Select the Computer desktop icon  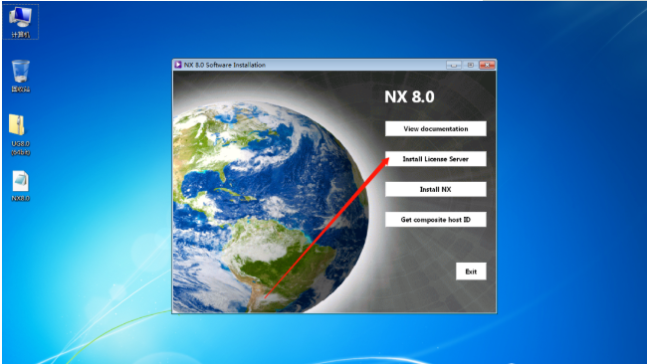click(x=21, y=22)
